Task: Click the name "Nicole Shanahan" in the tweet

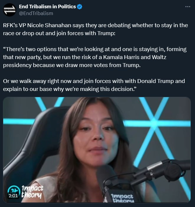Action: (x=49, y=25)
